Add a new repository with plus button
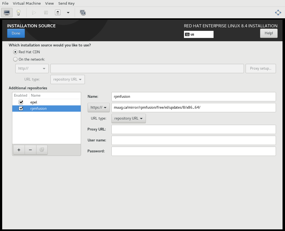This screenshot has width=285, height=231. (x=19, y=150)
